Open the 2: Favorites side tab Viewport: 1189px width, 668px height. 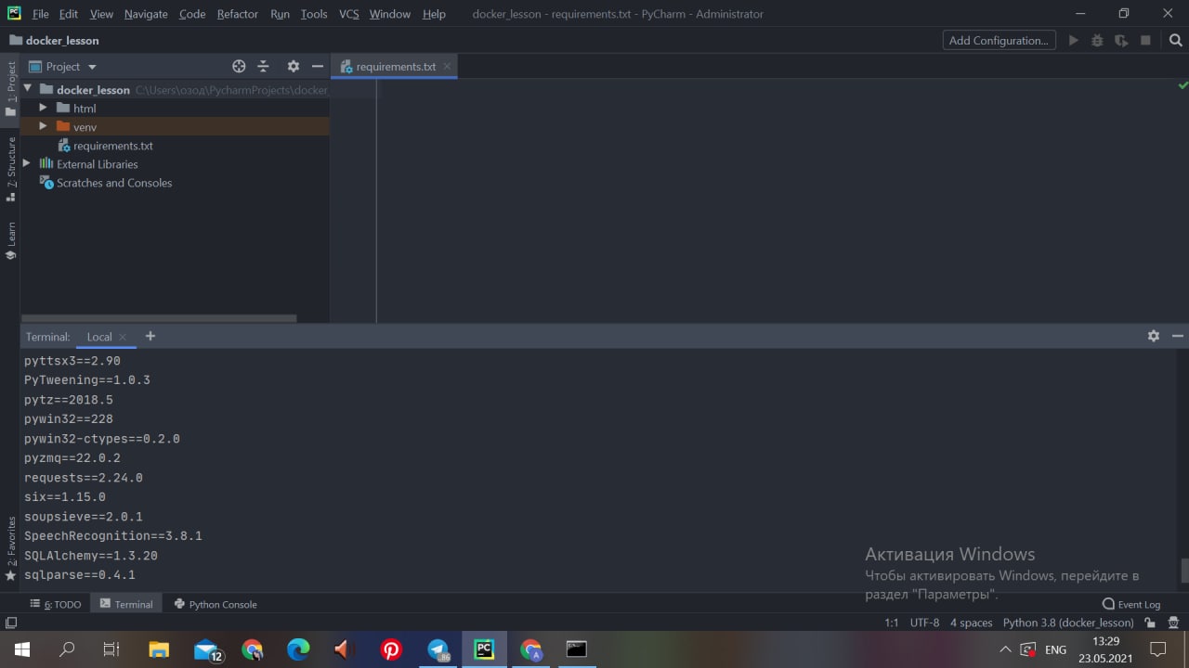10,548
